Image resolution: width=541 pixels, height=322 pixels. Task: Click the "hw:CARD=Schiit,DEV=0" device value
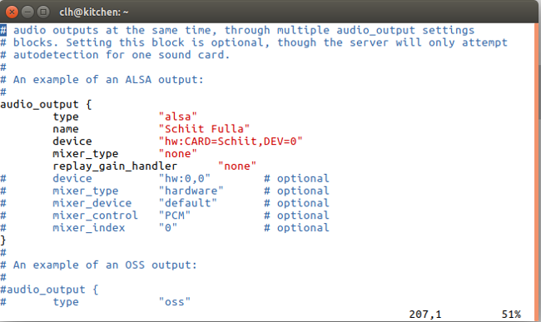coord(231,141)
